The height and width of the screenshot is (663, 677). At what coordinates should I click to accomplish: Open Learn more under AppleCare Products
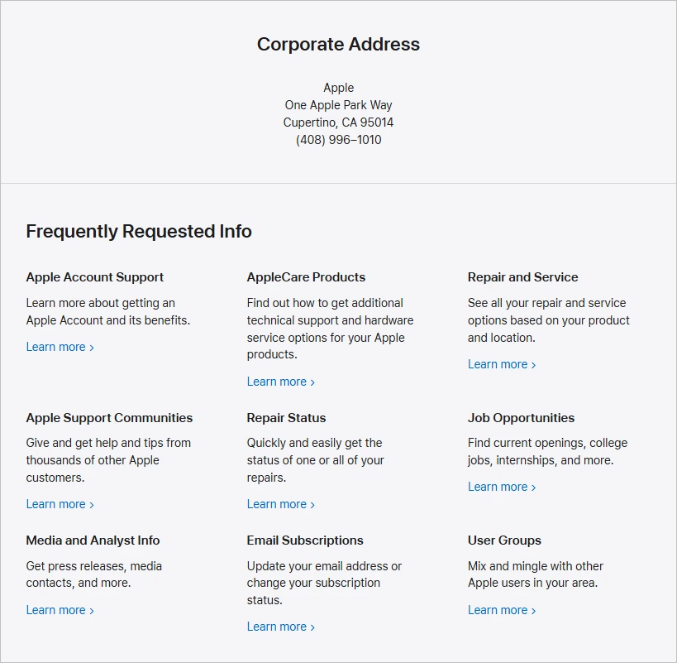(x=281, y=382)
